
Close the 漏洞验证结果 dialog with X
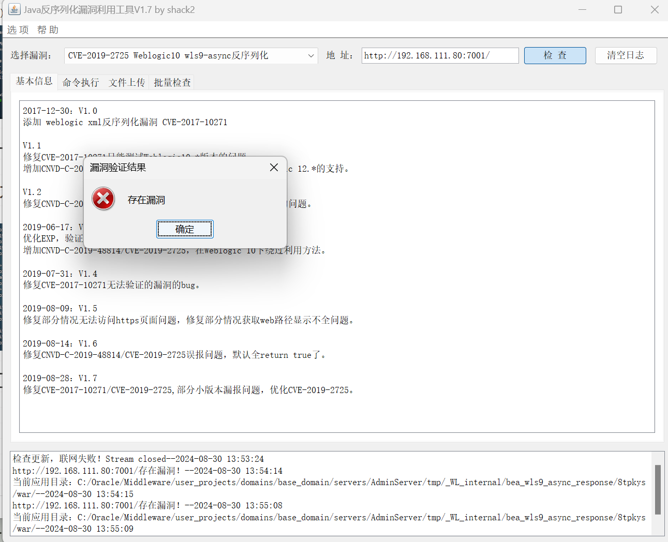point(274,167)
